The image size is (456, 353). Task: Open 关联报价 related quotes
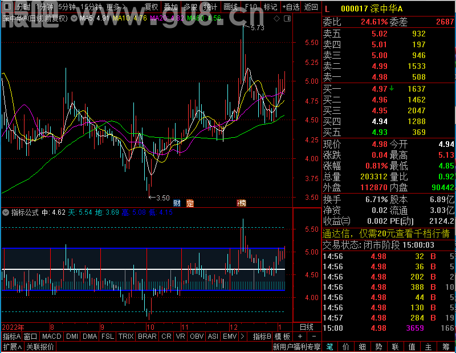(x=40, y=347)
